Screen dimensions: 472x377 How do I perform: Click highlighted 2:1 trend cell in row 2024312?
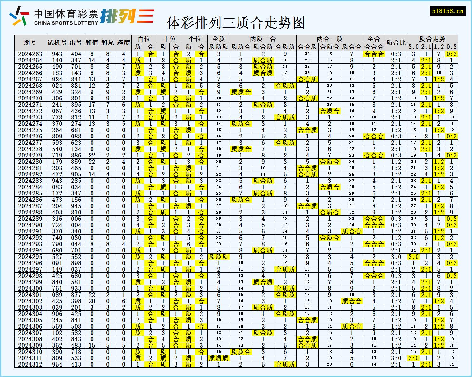pyautogui.click(x=426, y=365)
